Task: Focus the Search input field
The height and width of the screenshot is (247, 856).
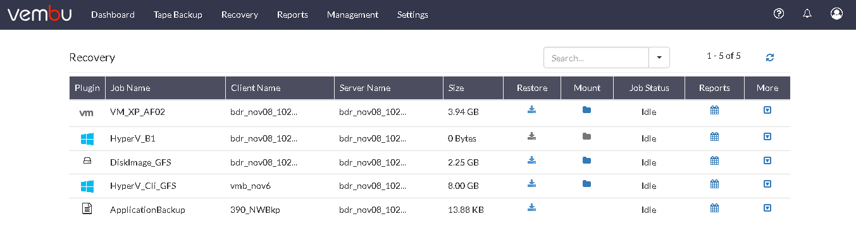Action: pos(596,57)
